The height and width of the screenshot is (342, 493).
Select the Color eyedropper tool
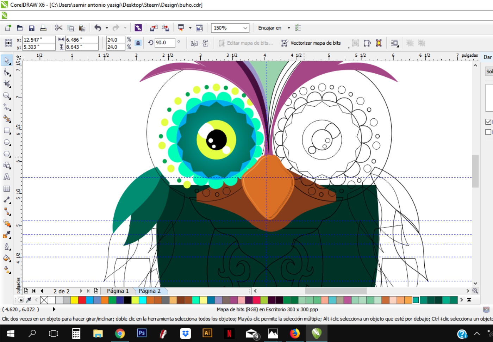7,235
